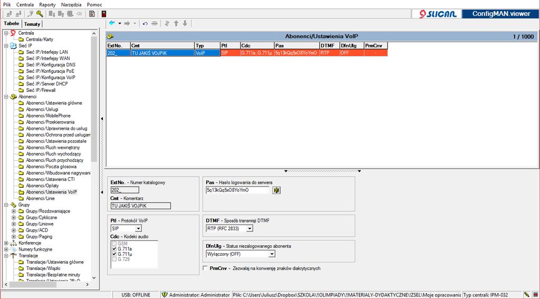The height and width of the screenshot is (299, 540).
Task: Click the Slican logo in the header
Action: coord(438,14)
